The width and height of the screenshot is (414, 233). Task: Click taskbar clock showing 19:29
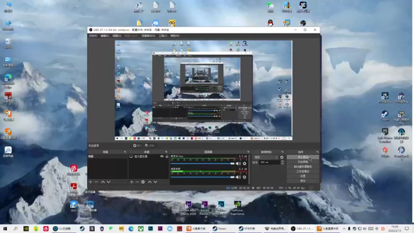click(395, 228)
